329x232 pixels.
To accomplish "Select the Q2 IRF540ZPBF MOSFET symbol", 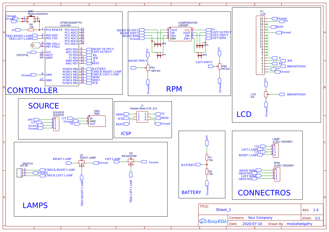I will tap(131, 161).
